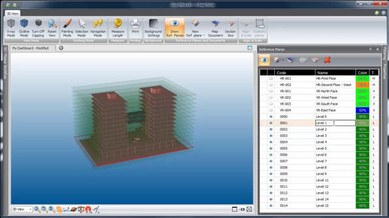Click the new reference plane icon in panel toolbar

pyautogui.click(x=276, y=60)
